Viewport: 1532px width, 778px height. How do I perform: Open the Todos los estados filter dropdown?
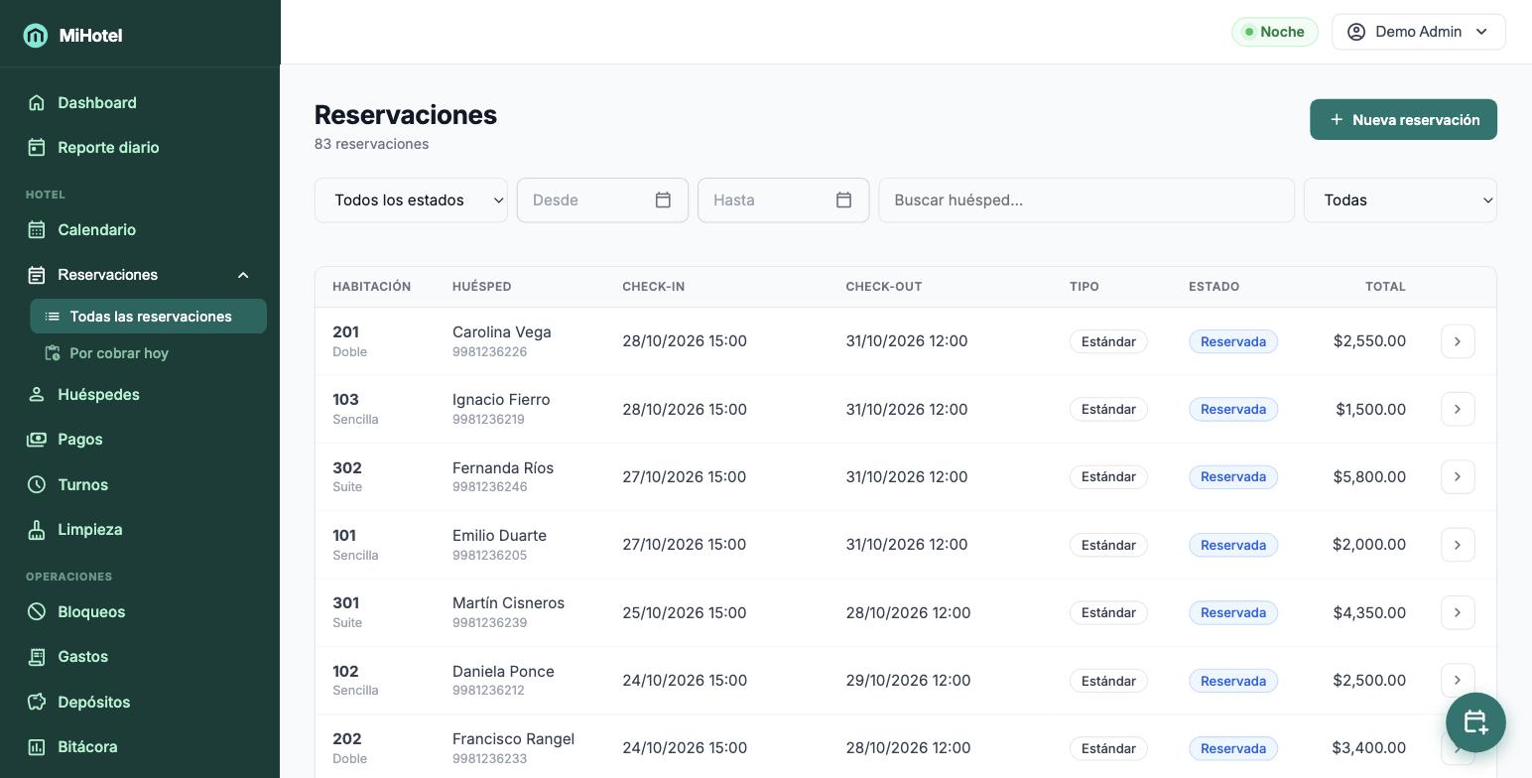[411, 200]
